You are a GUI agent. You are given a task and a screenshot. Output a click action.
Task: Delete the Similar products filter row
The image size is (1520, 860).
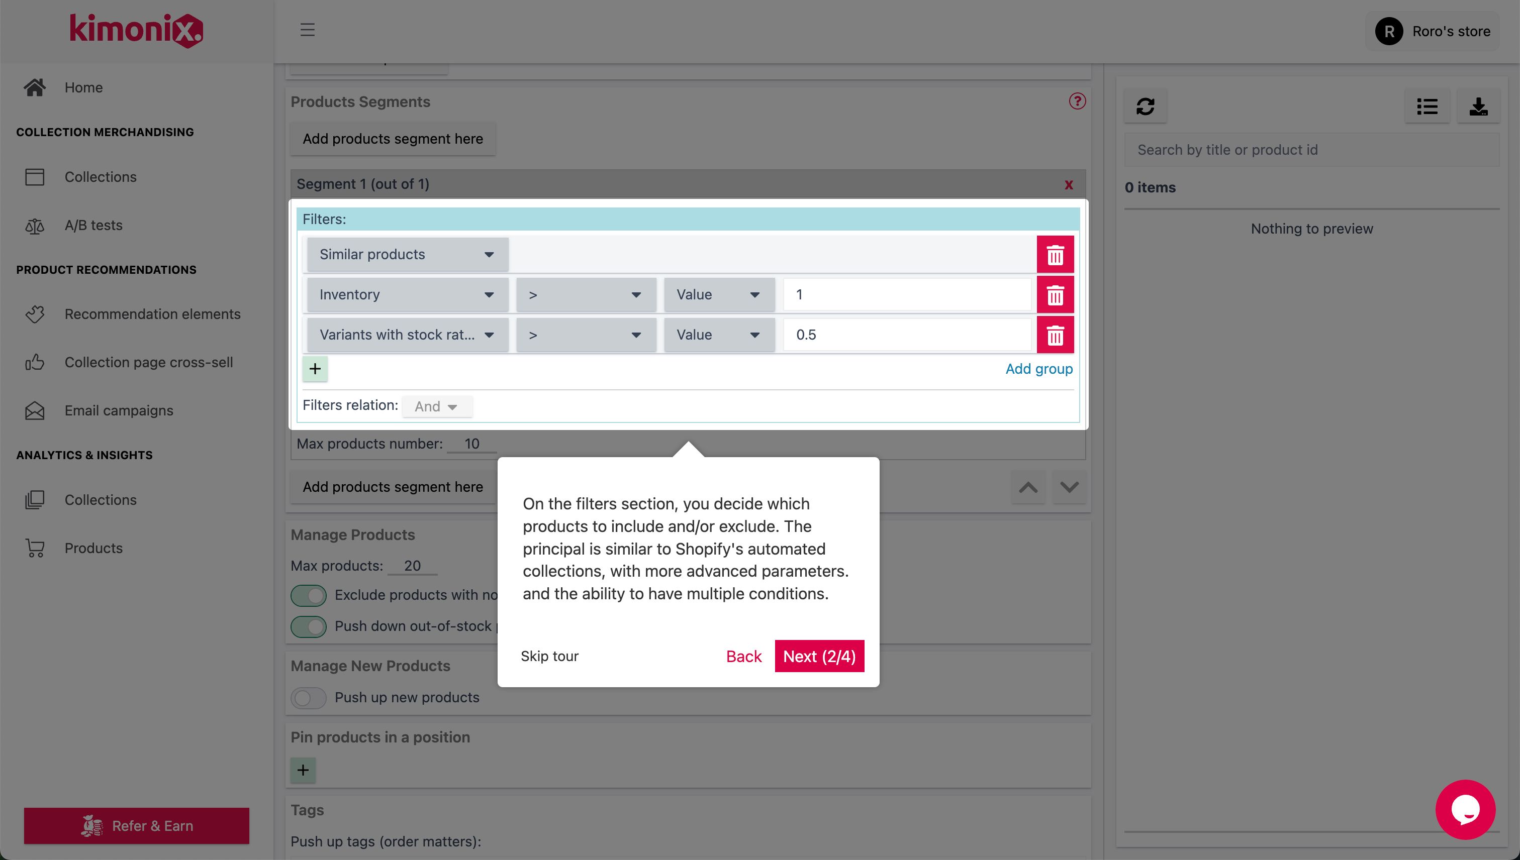1055,255
